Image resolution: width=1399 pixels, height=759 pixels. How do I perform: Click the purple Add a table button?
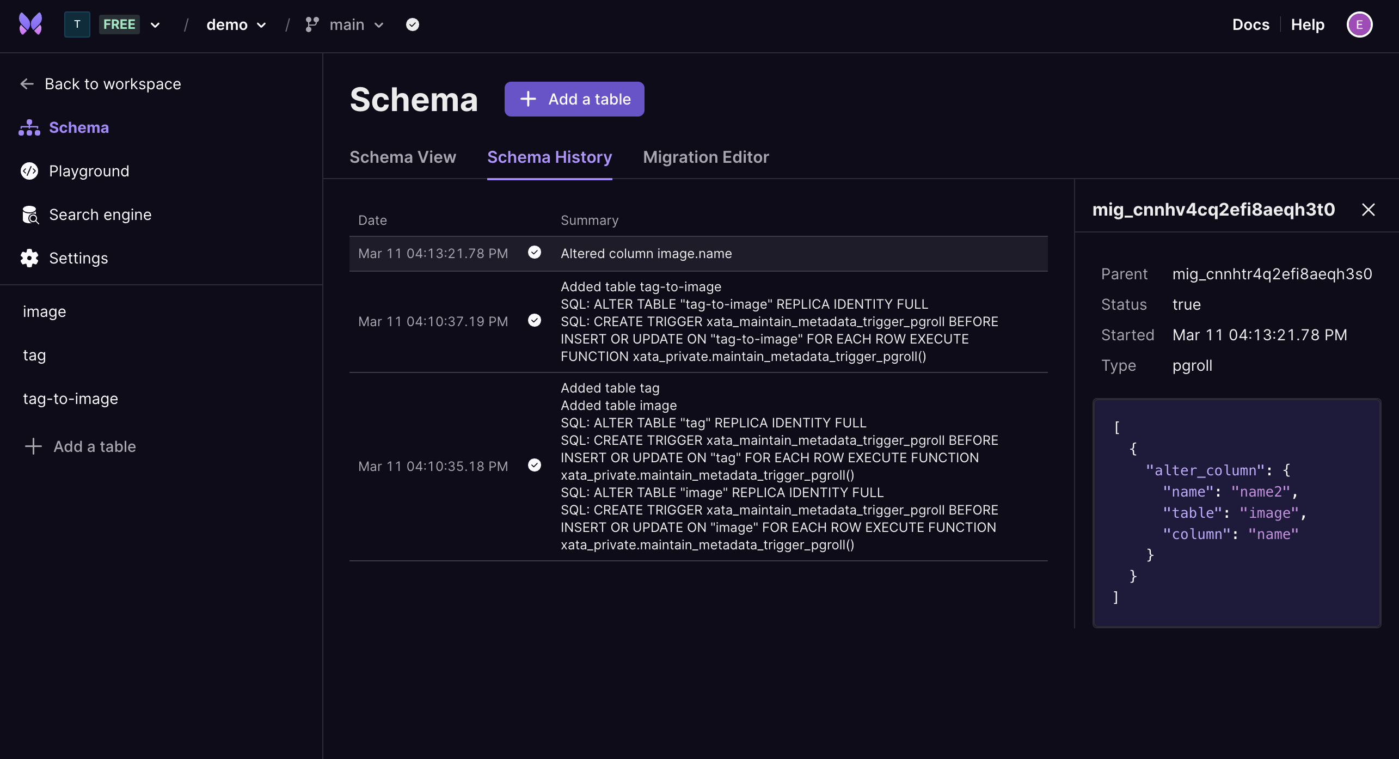(574, 99)
